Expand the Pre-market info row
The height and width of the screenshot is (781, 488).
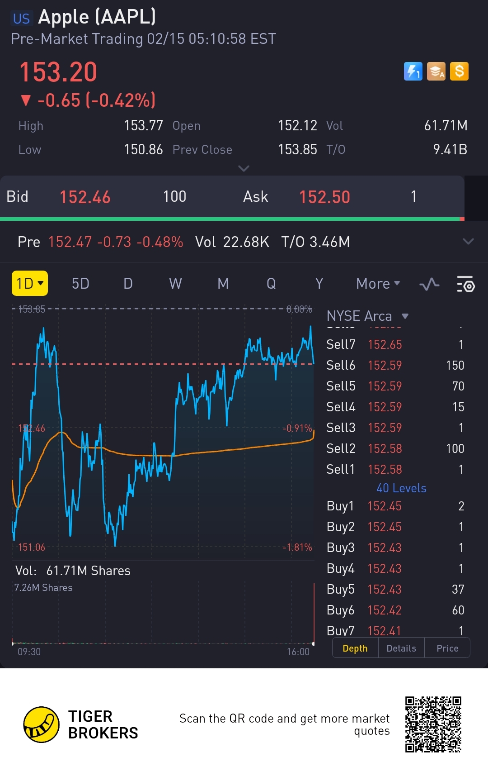(x=468, y=242)
